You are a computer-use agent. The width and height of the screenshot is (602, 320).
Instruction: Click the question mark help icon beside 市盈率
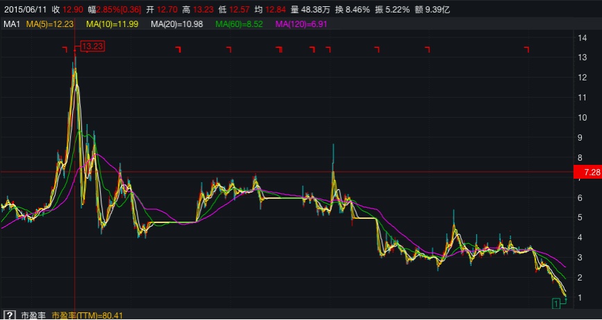[x=8, y=315]
